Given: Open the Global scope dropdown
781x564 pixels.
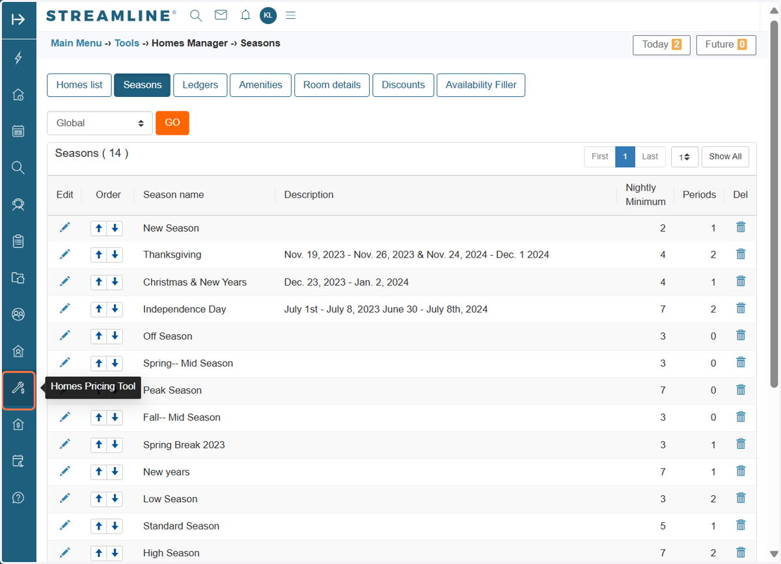Looking at the screenshot, I should tap(100, 123).
